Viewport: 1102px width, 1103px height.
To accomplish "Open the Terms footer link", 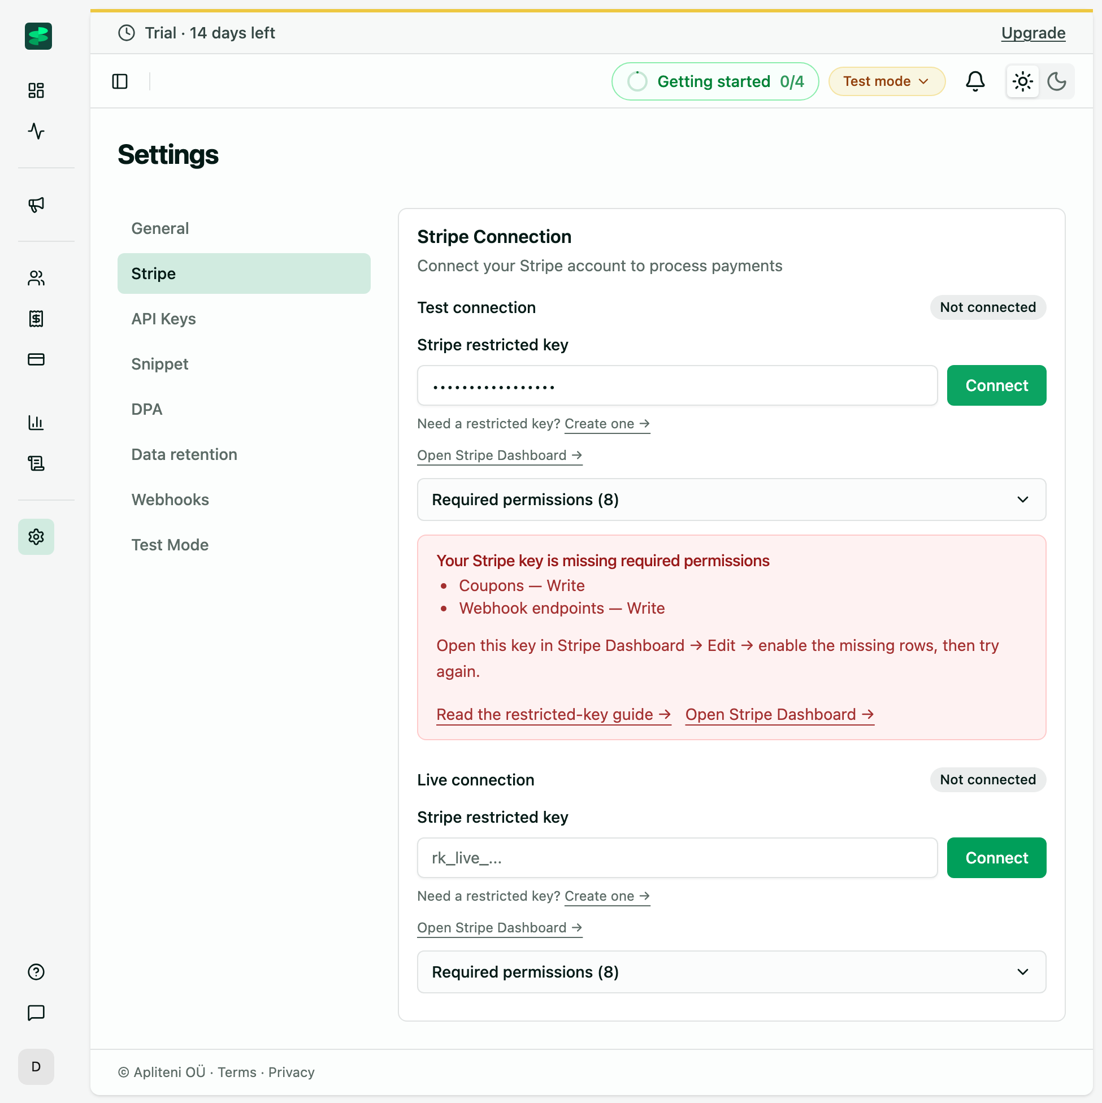I will pos(237,1072).
